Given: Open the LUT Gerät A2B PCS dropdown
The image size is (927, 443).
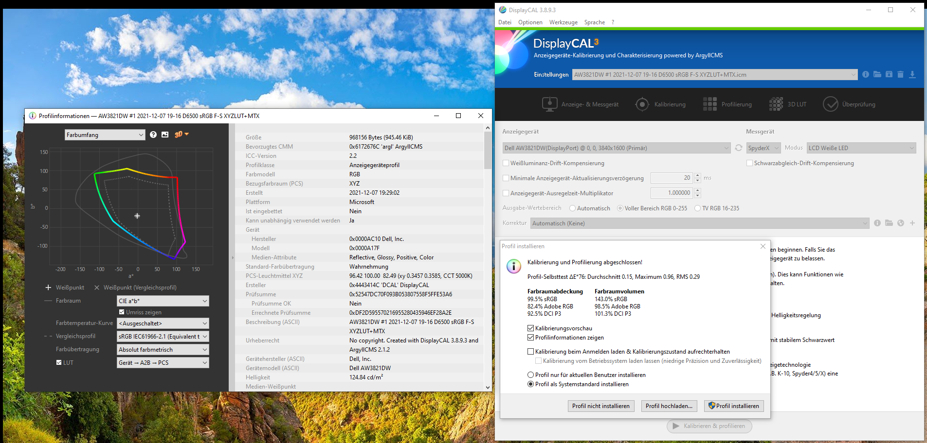Looking at the screenshot, I should pyautogui.click(x=163, y=362).
